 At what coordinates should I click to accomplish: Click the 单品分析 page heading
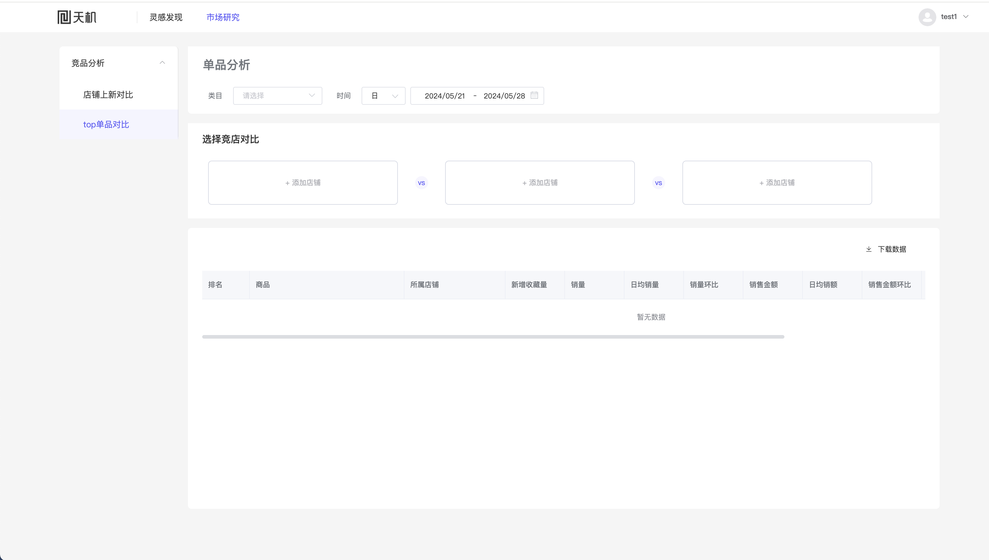click(226, 65)
